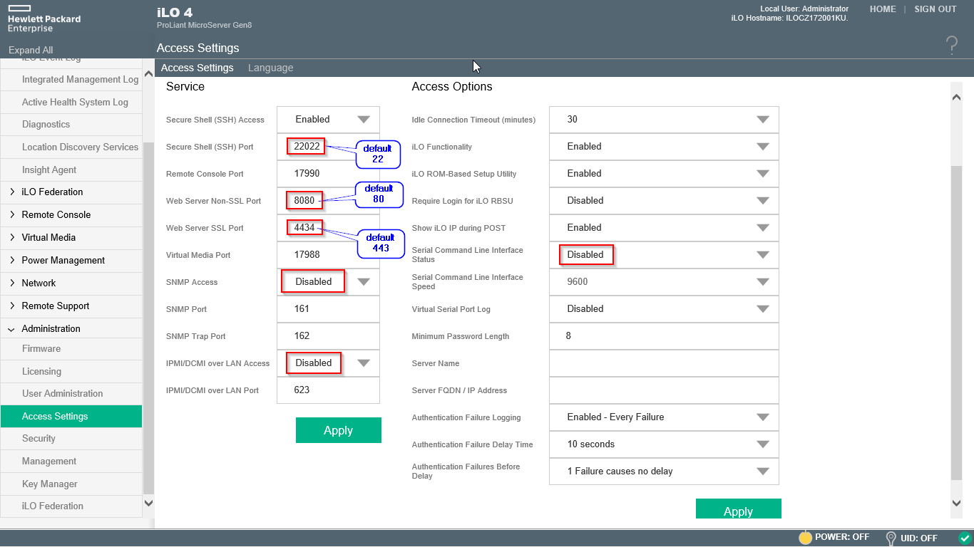The width and height of the screenshot is (974, 547).
Task: Go to HOME link
Action: point(883,9)
